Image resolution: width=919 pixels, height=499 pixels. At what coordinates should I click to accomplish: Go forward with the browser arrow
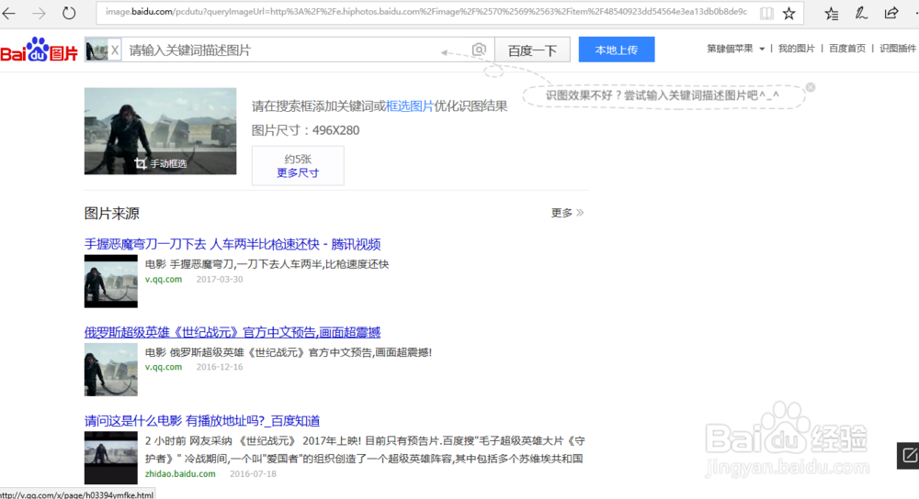point(39,13)
